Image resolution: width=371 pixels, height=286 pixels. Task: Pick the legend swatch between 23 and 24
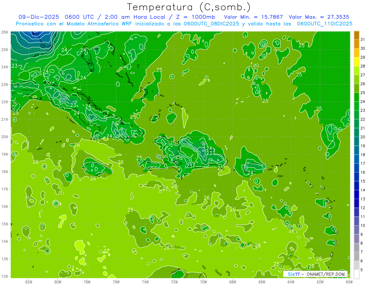coord(356,106)
